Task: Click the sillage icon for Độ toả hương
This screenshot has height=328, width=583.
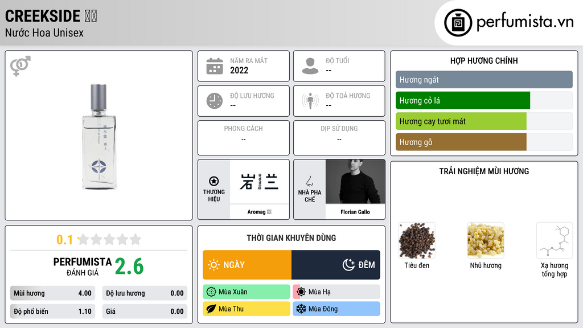Action: 310,101
